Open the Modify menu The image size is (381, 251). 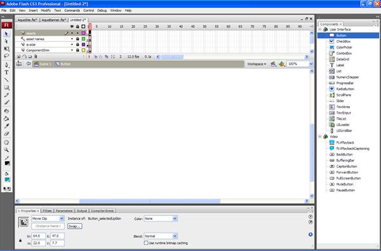click(x=46, y=10)
